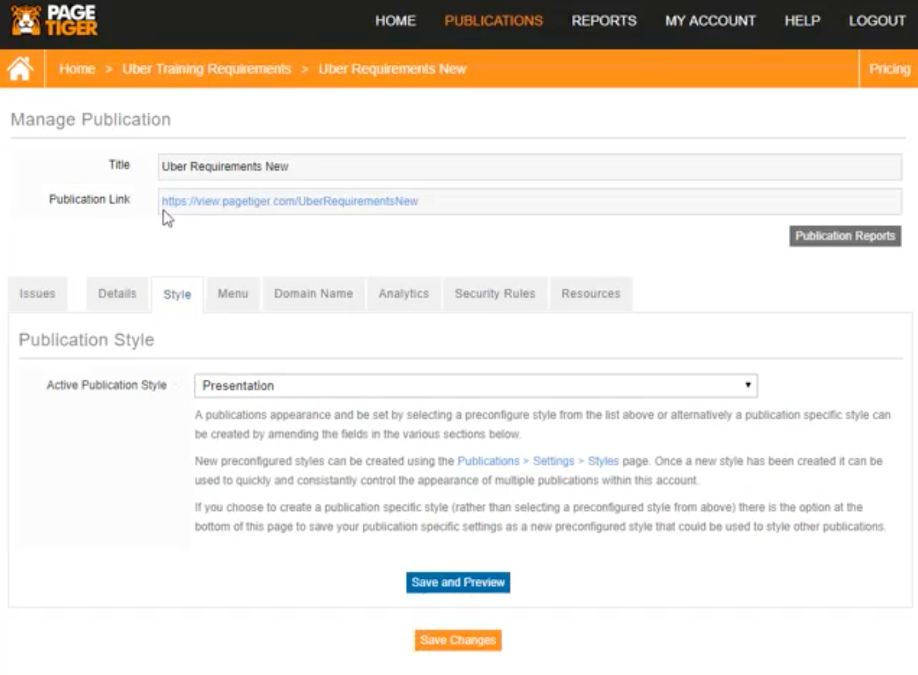This screenshot has height=675, width=918.
Task: Go to REPORTS in top navigation
Action: 604,21
